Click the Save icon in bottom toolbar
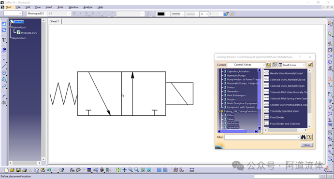334x179 pixels. [x=18, y=170]
